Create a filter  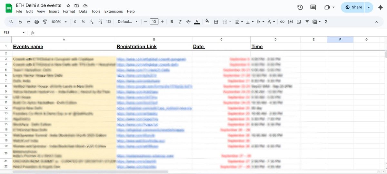click(x=307, y=22)
